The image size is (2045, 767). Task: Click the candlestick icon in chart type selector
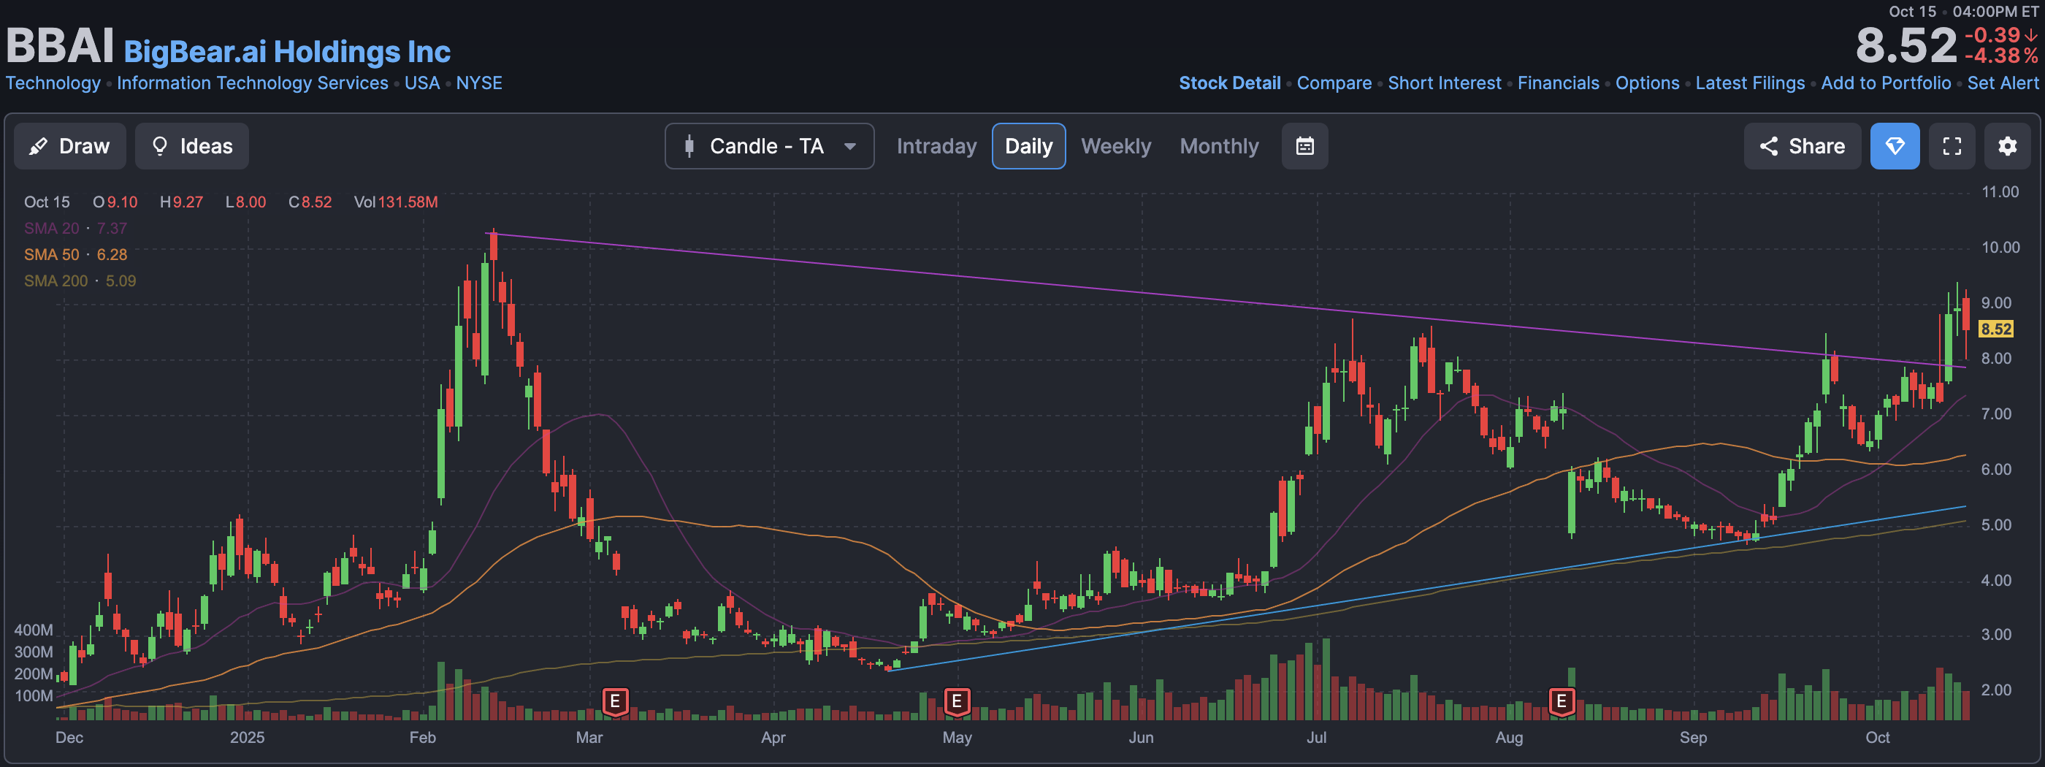tap(689, 146)
